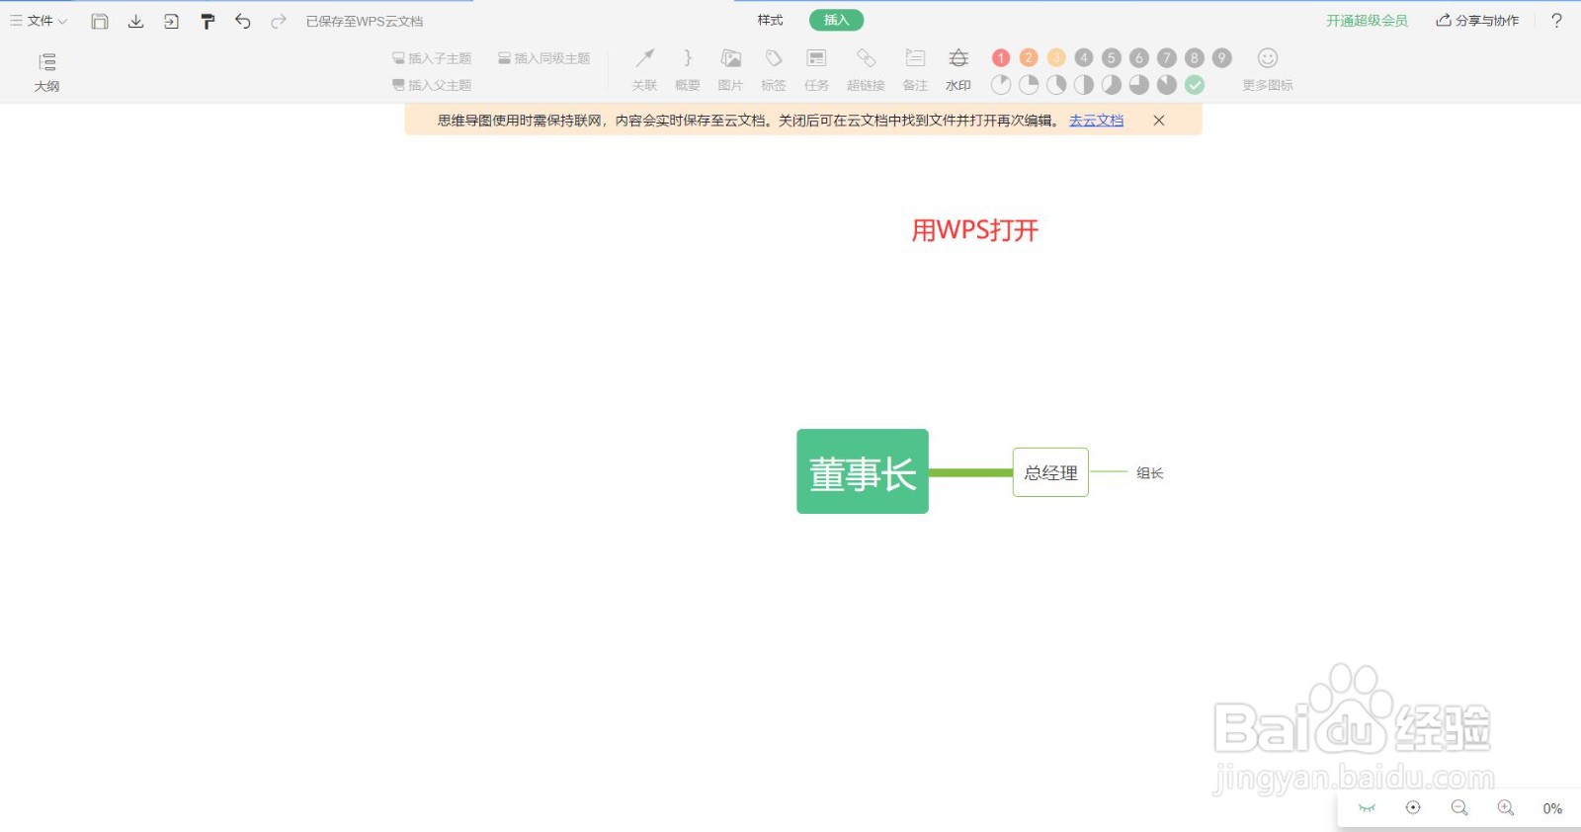Insert a 图片 image

click(x=730, y=70)
